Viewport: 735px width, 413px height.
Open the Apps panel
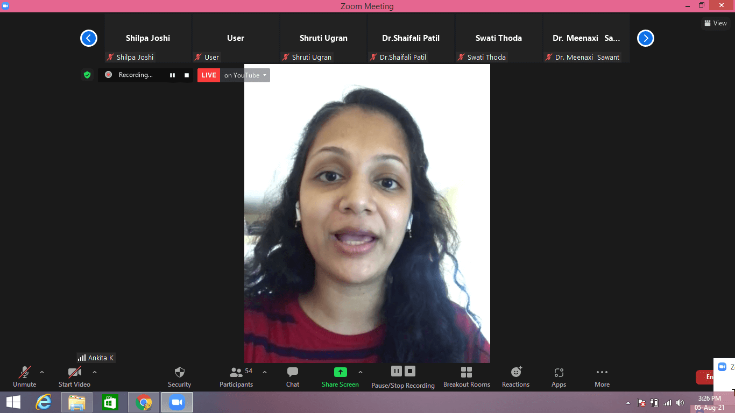pyautogui.click(x=559, y=376)
